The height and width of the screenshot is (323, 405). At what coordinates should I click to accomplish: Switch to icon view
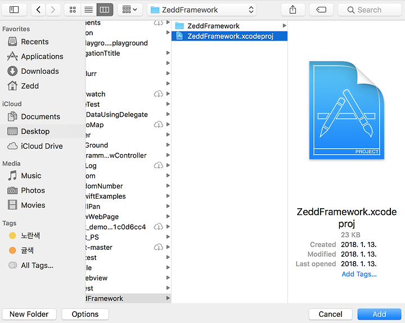[73, 10]
